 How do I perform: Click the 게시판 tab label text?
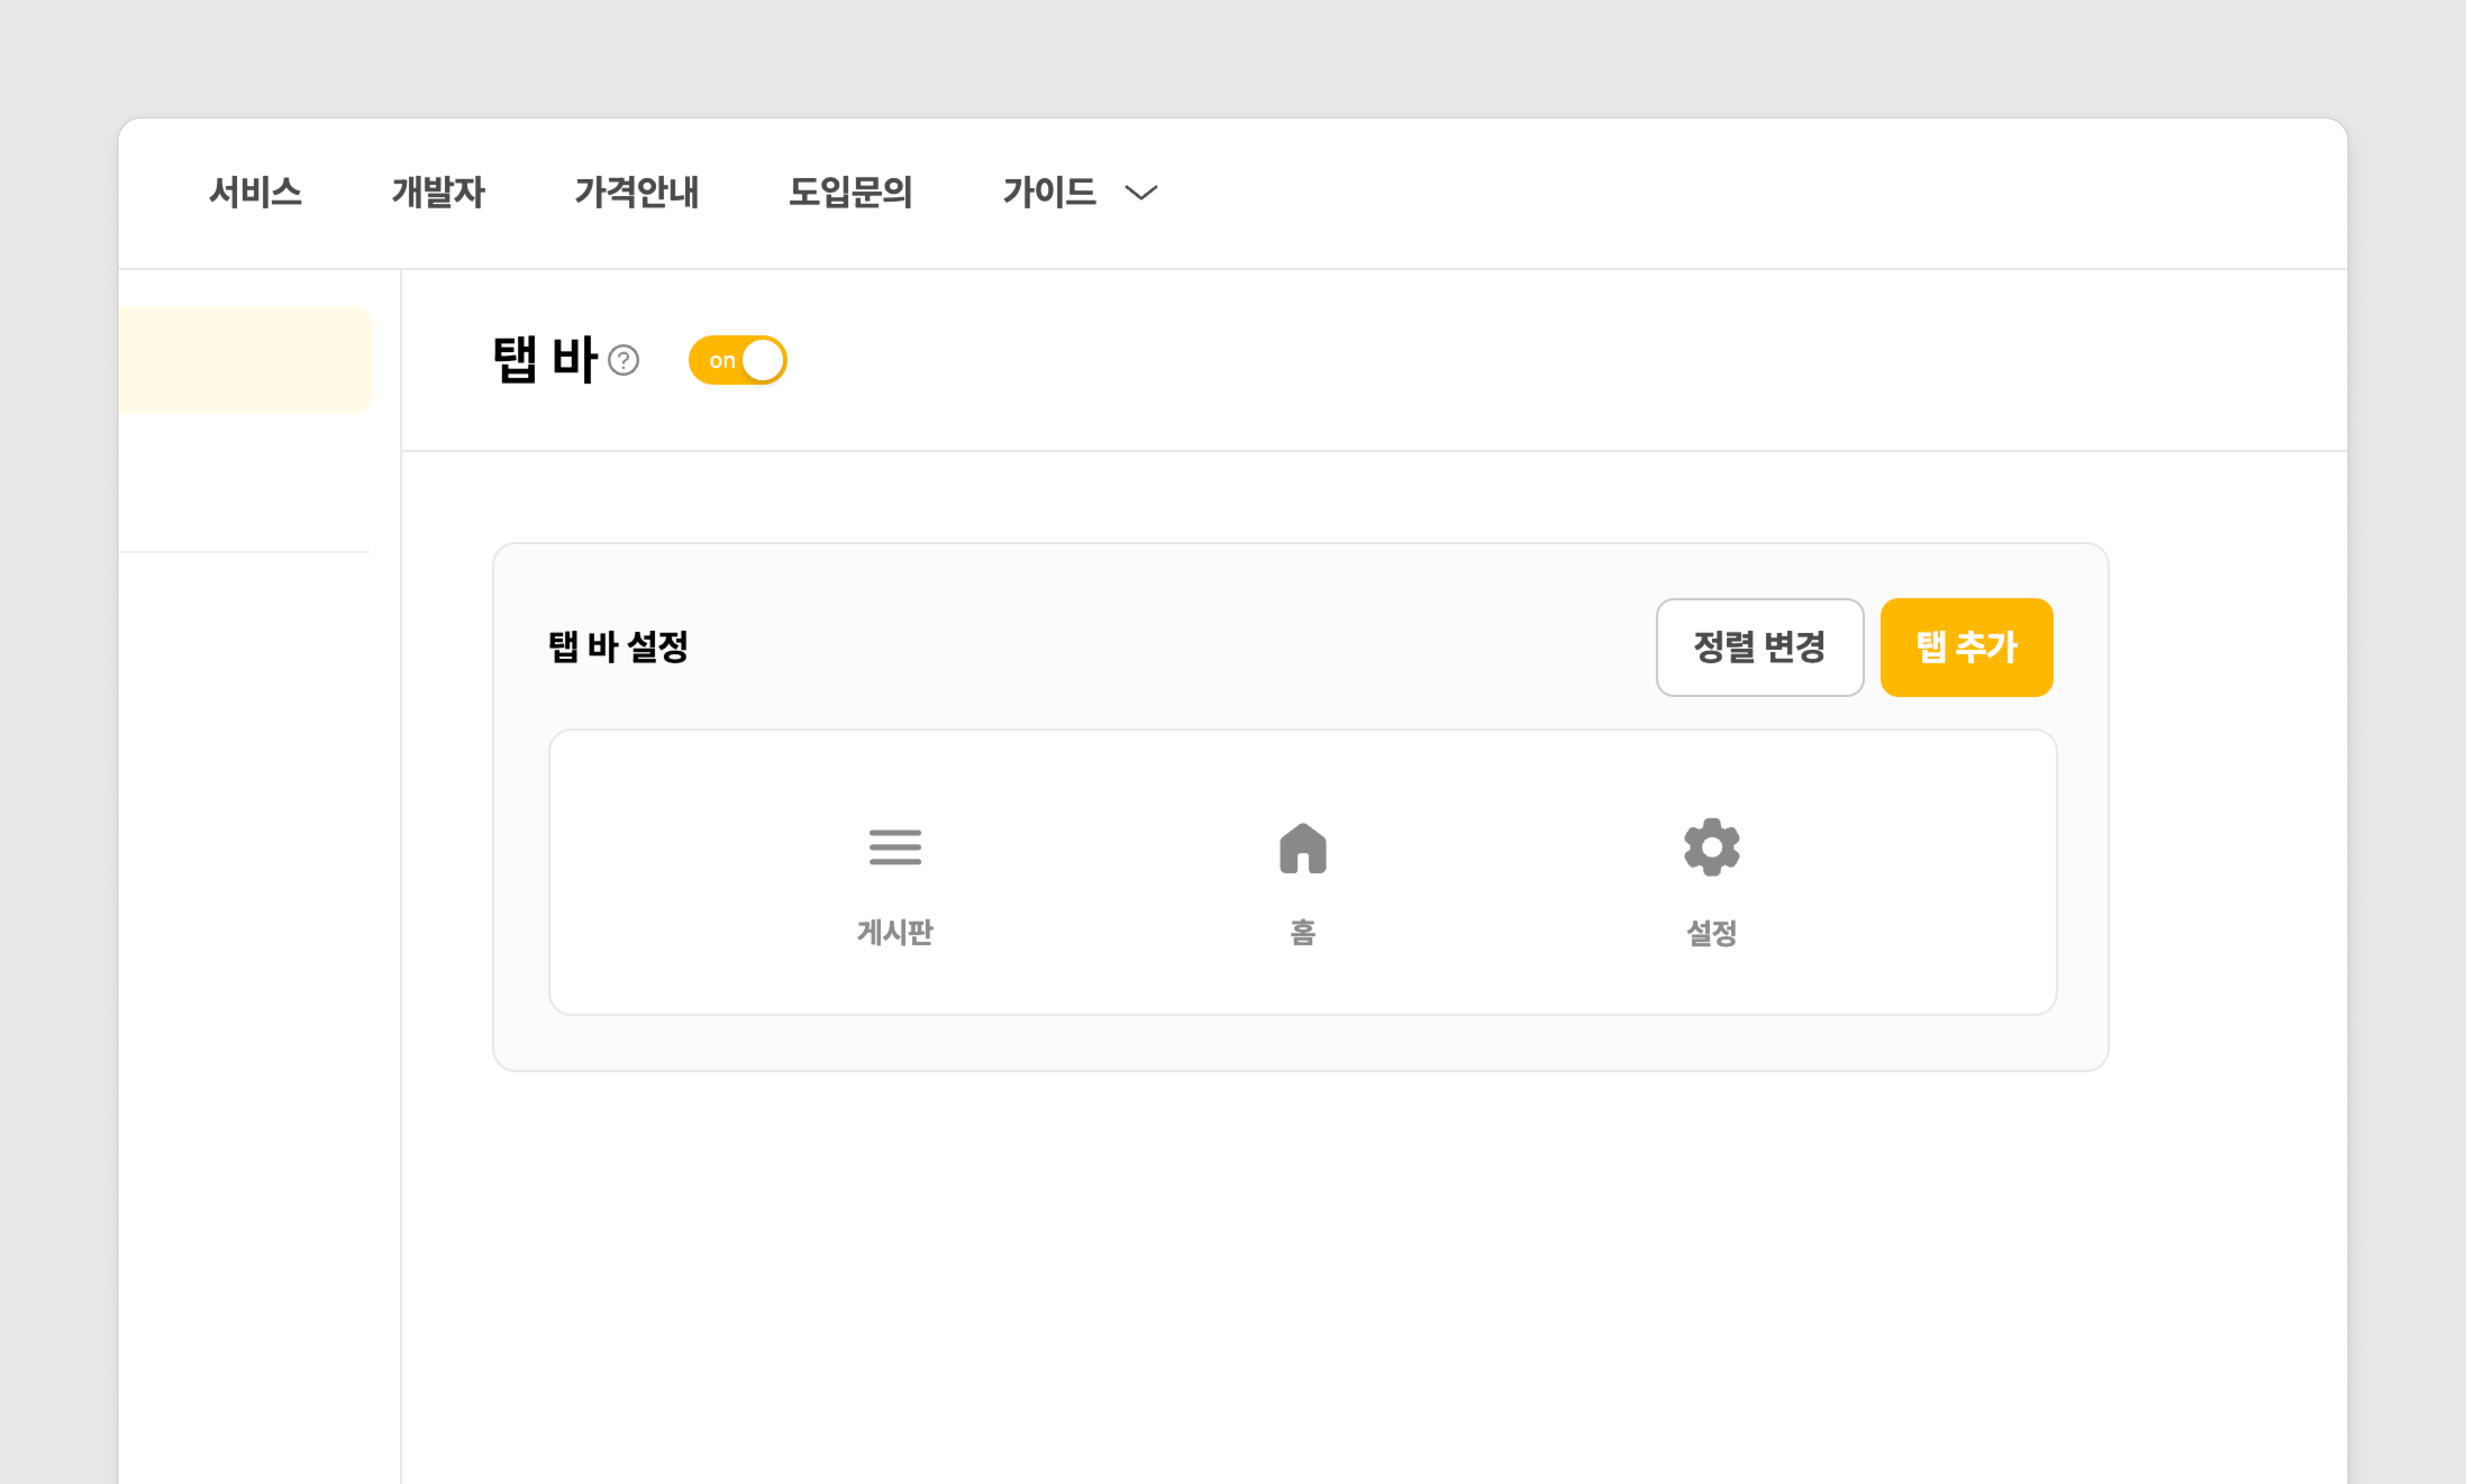[x=894, y=932]
